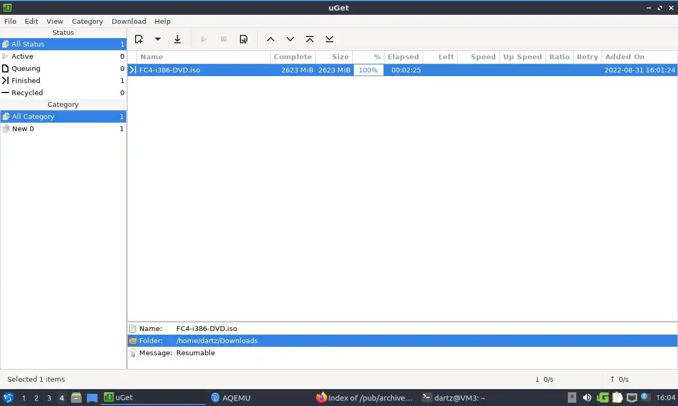
Task: Click the Speed column header
Action: [478, 57]
